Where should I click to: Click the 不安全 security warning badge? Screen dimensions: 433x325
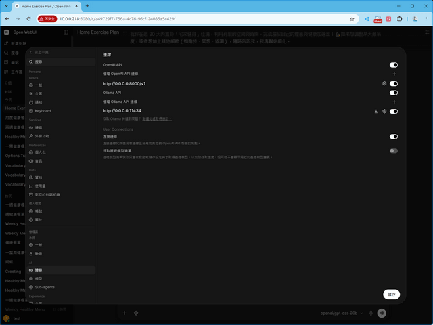click(x=47, y=19)
